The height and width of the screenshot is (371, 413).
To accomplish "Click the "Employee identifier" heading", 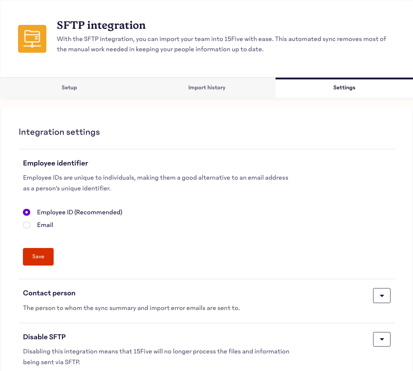I will (56, 163).
